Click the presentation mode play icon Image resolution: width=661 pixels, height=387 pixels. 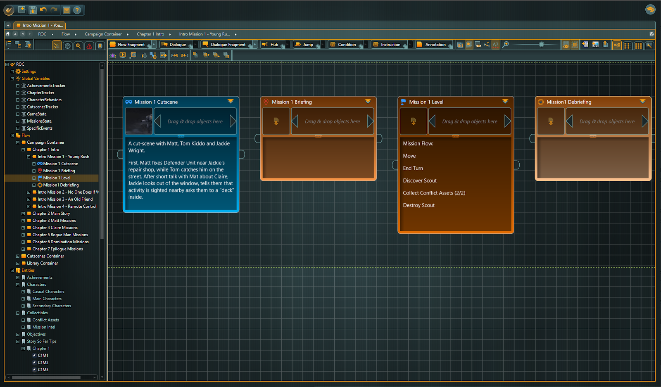(x=123, y=55)
